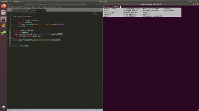The width and height of the screenshot is (199, 111).
Task: Open the Selection menu
Action: [19, 7]
